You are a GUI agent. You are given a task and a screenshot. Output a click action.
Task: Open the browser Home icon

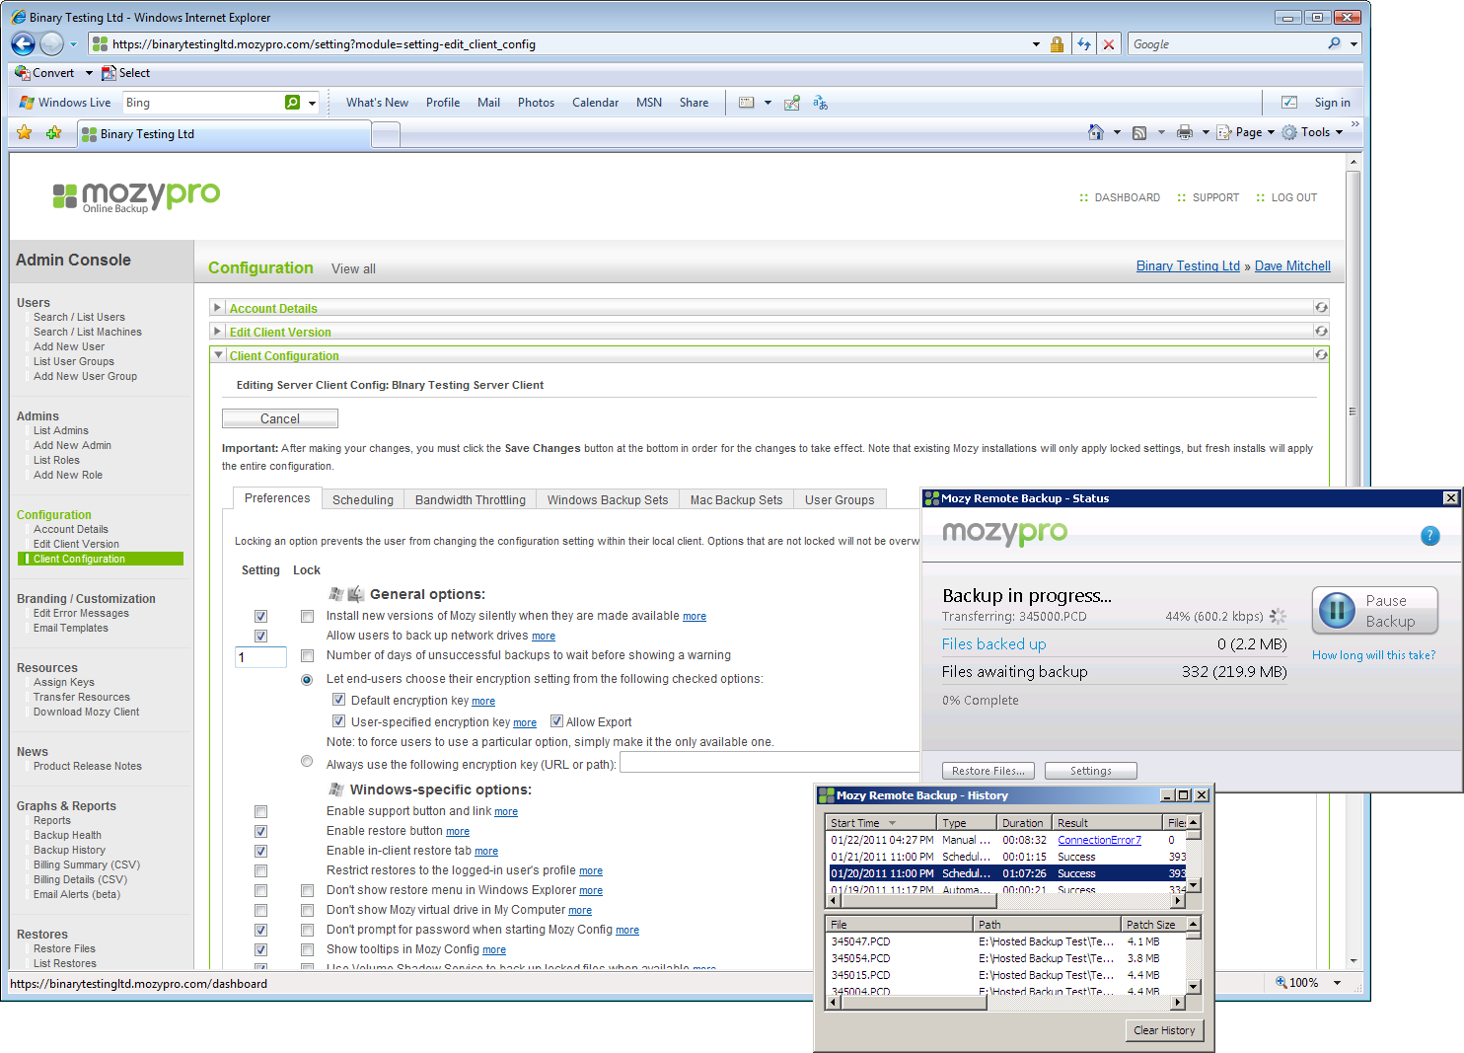pyautogui.click(x=1095, y=132)
